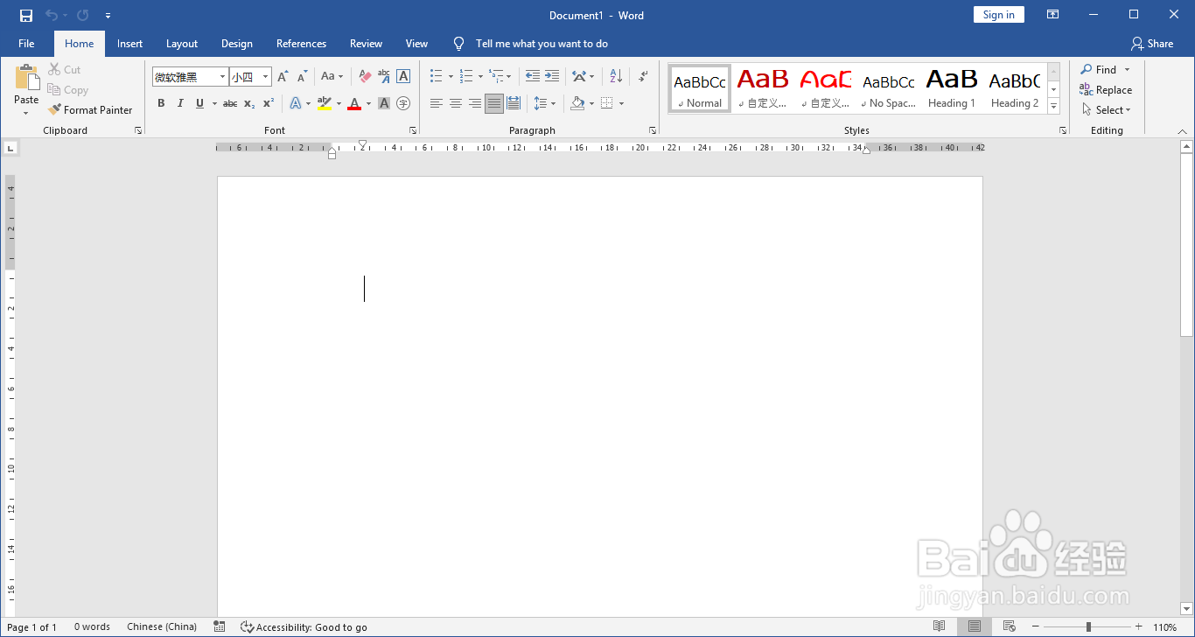The image size is (1195, 637).
Task: Click the Sign in button
Action: pos(998,15)
